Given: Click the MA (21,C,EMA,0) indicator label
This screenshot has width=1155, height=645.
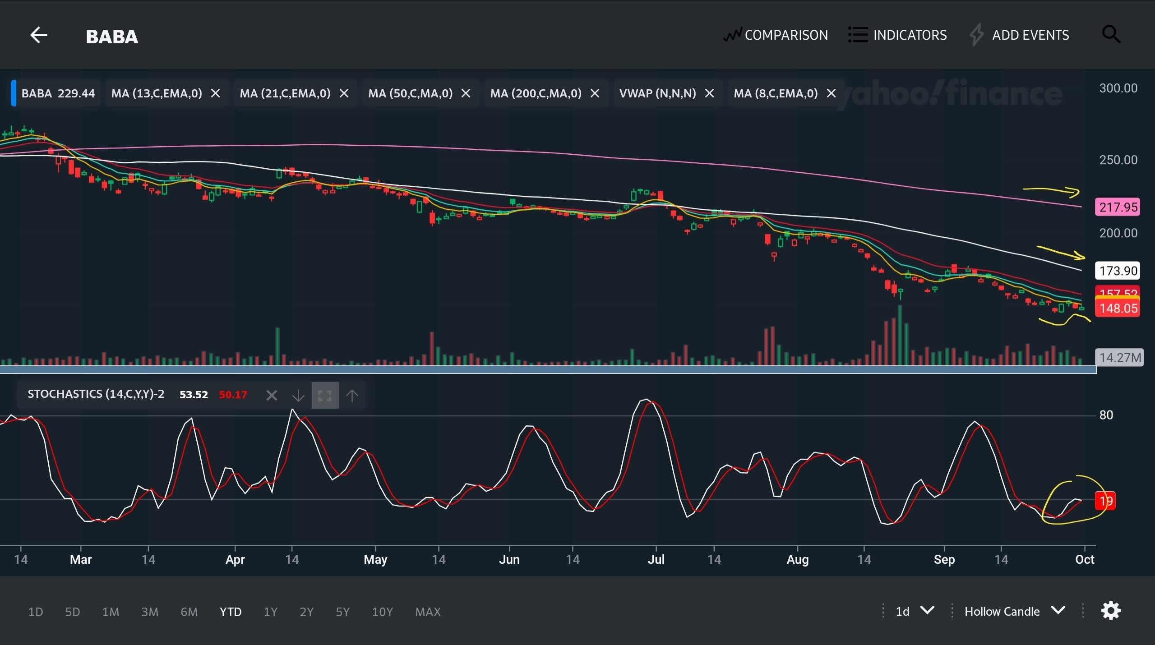Looking at the screenshot, I should point(285,93).
